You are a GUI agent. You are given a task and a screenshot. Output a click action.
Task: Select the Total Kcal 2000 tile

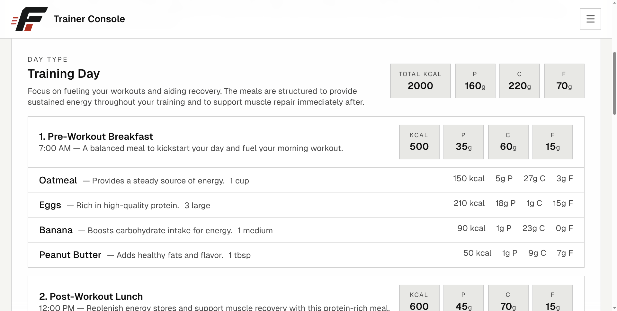point(420,81)
